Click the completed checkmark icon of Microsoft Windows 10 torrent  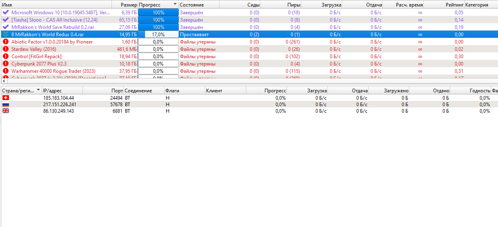click(6, 13)
